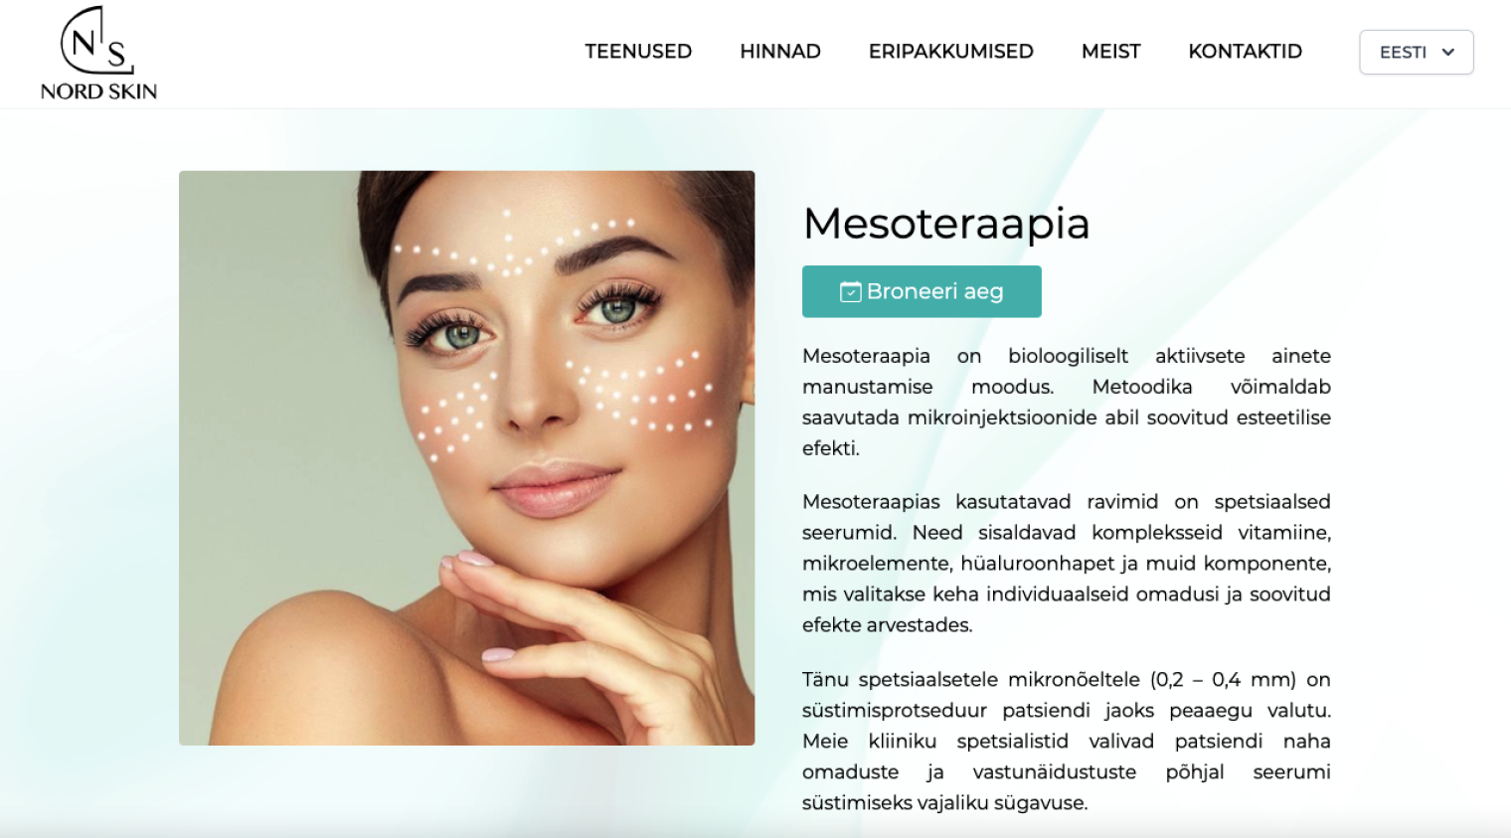Click the Mesoteraapia heading
This screenshot has height=838, width=1511.
pyautogui.click(x=946, y=224)
